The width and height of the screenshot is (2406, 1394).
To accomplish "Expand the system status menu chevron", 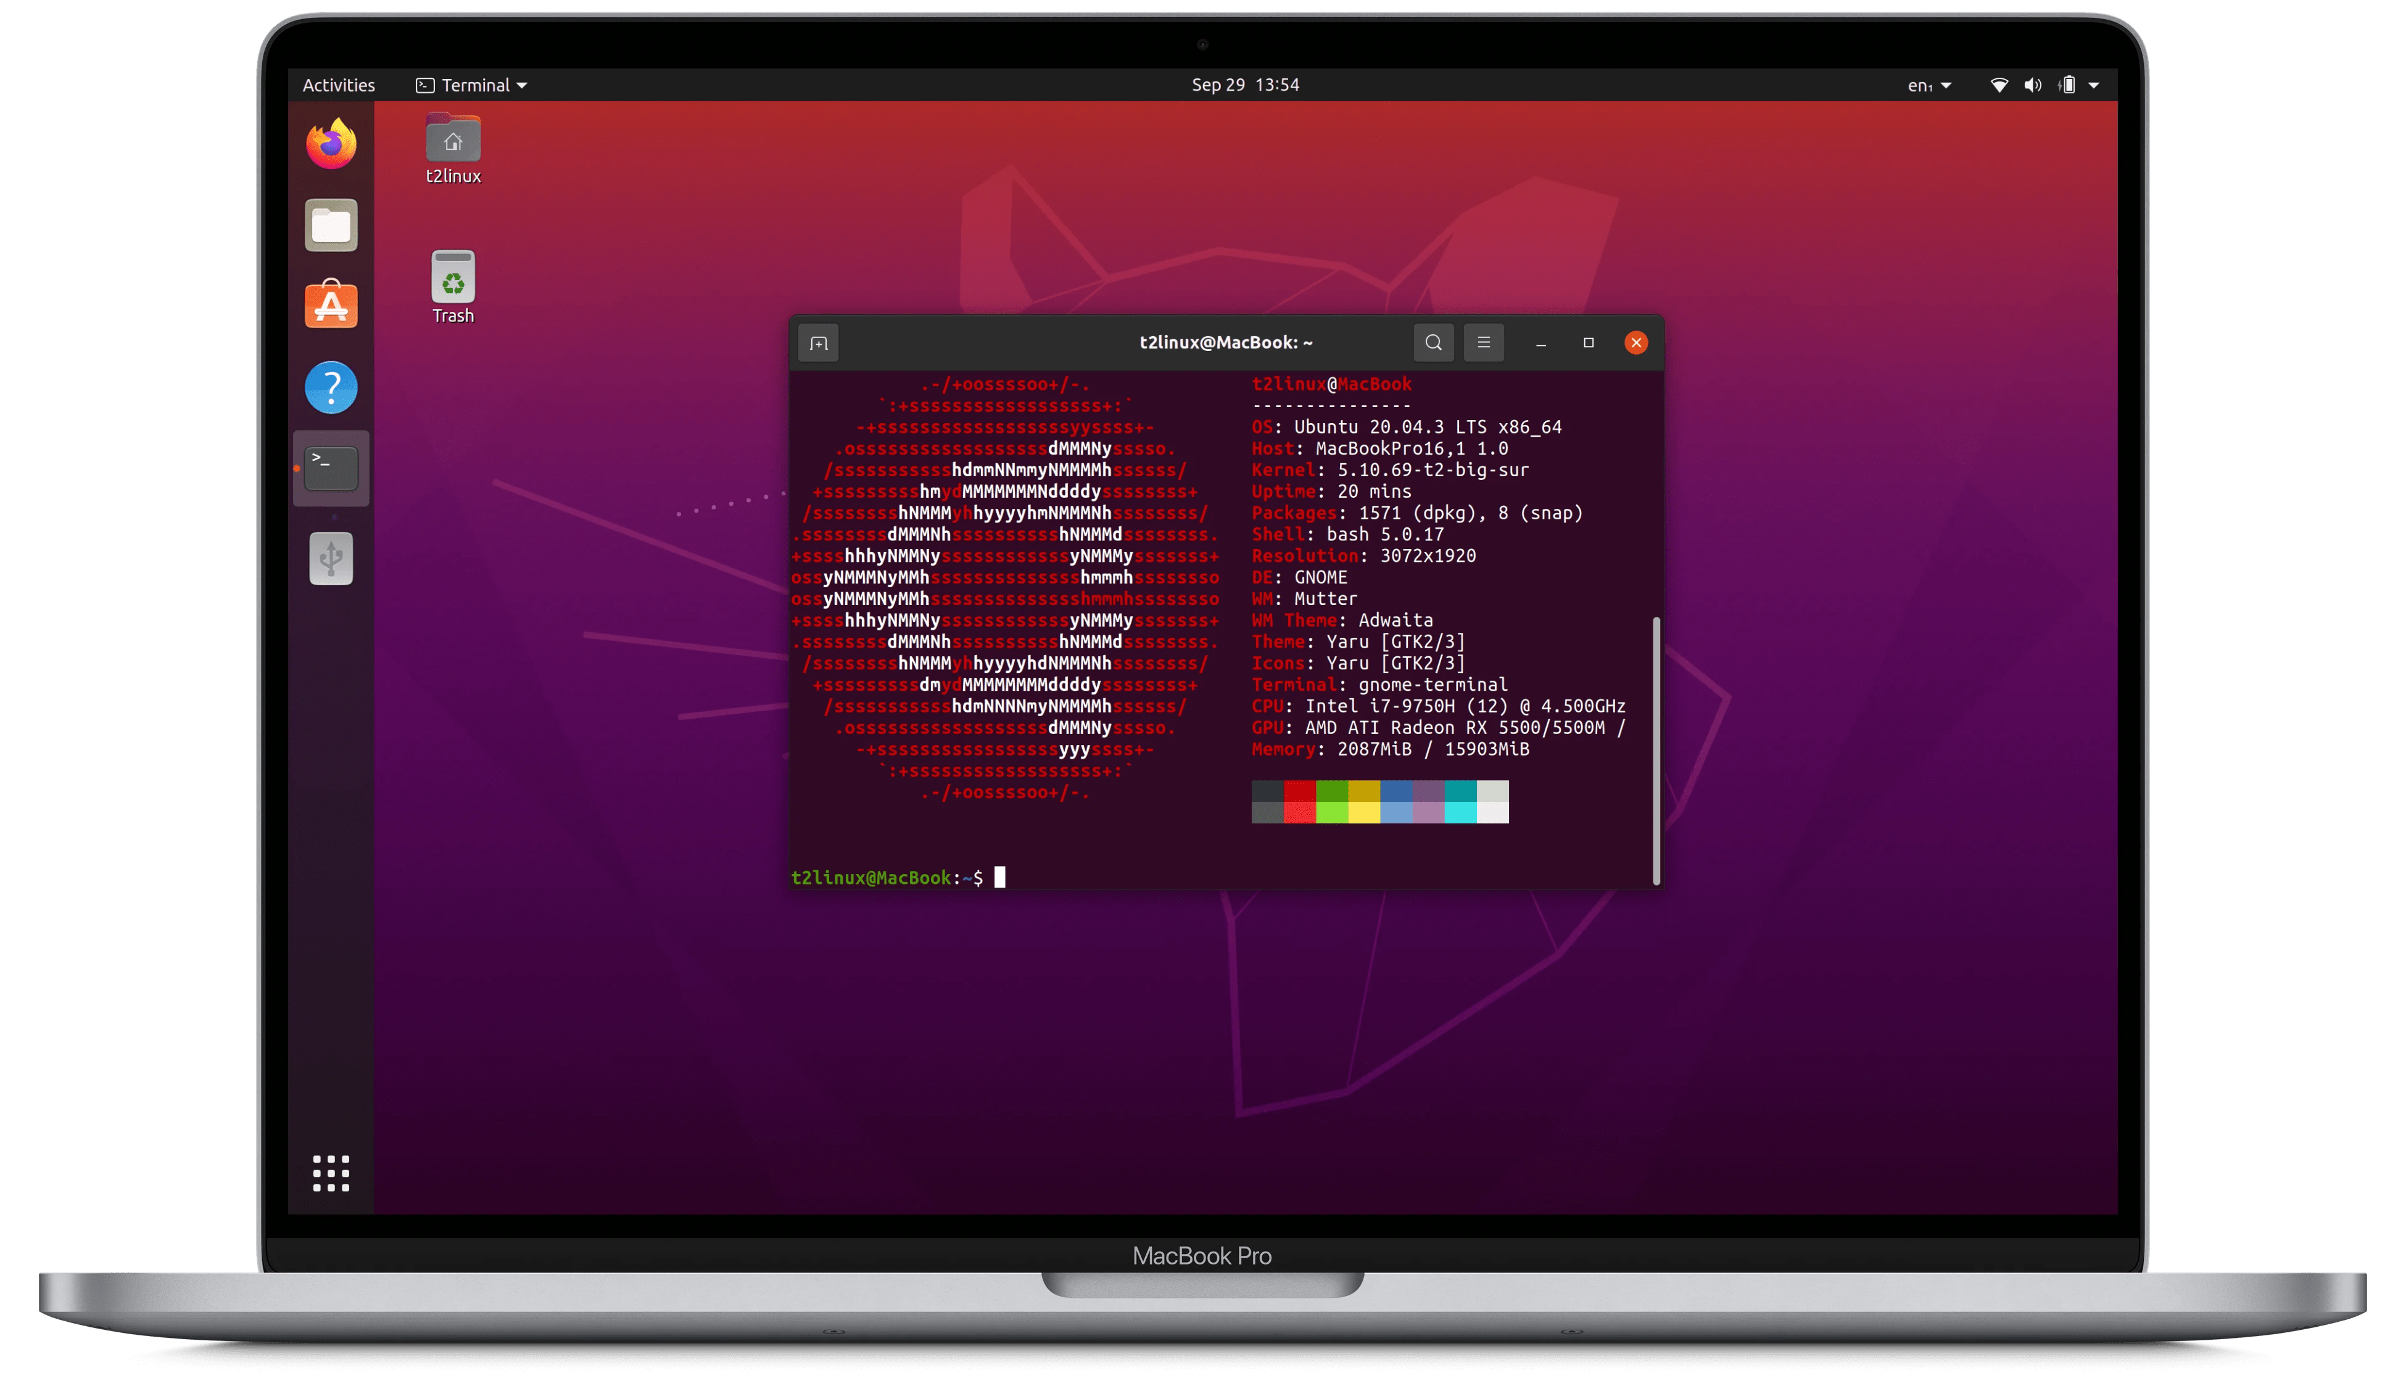I will 2094,85.
